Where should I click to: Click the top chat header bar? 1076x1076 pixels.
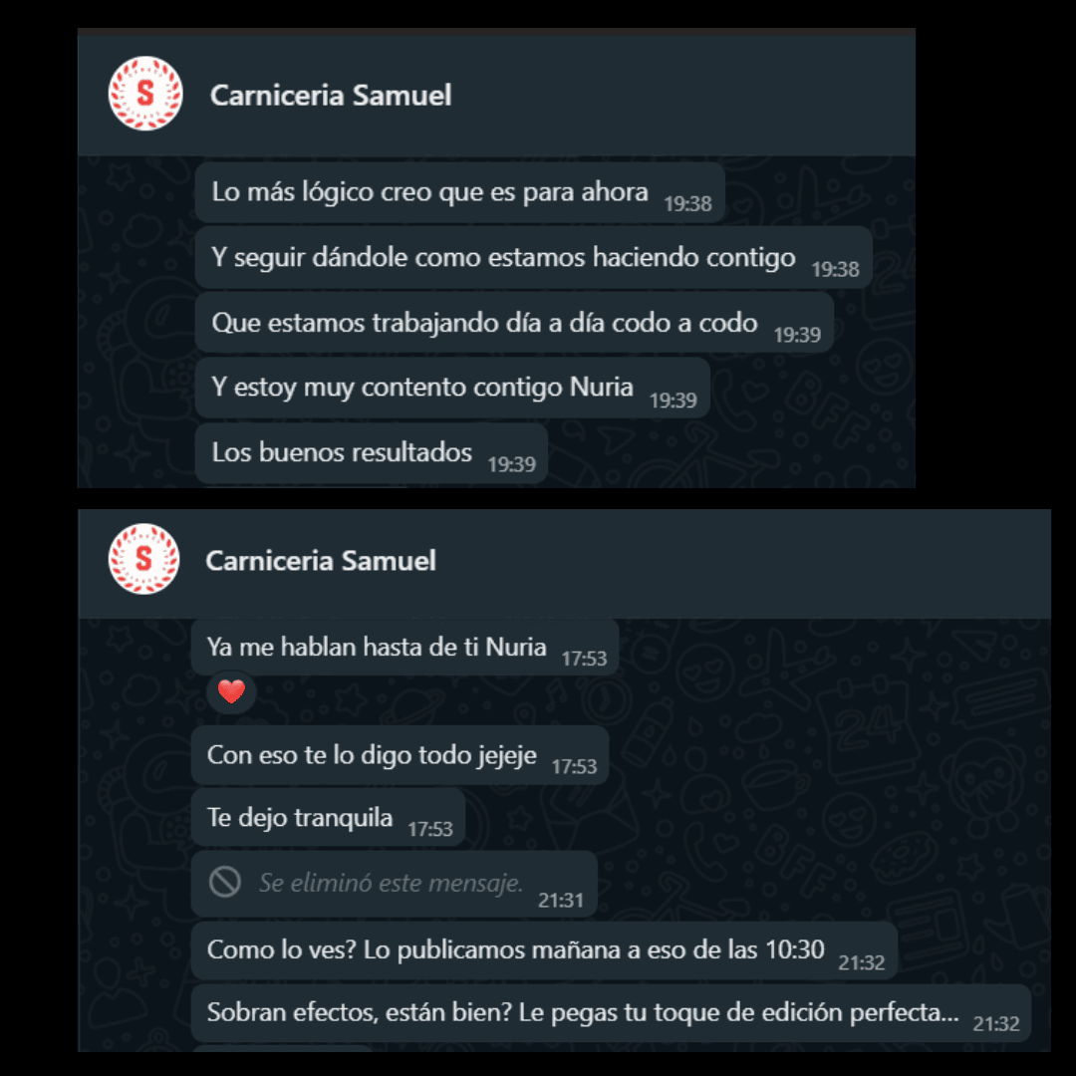coord(496,94)
